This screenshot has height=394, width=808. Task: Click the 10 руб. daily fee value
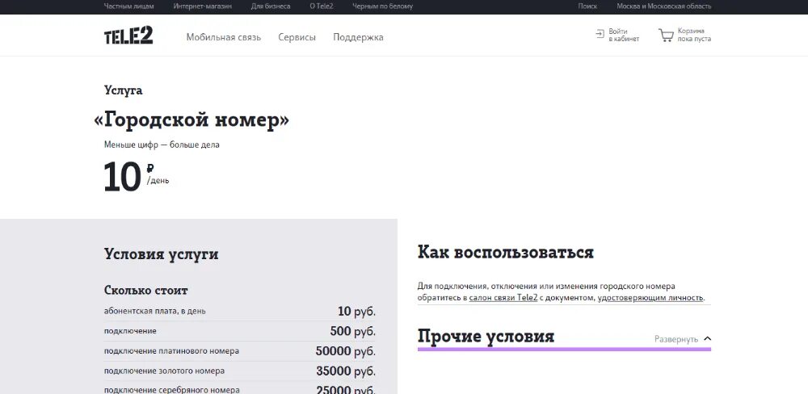(x=357, y=311)
